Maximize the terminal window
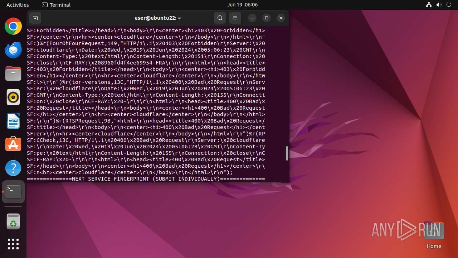Screen dimensions: 458x258 click(x=267, y=18)
